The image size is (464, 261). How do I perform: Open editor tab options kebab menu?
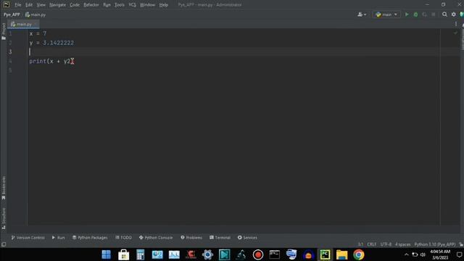[x=456, y=24]
